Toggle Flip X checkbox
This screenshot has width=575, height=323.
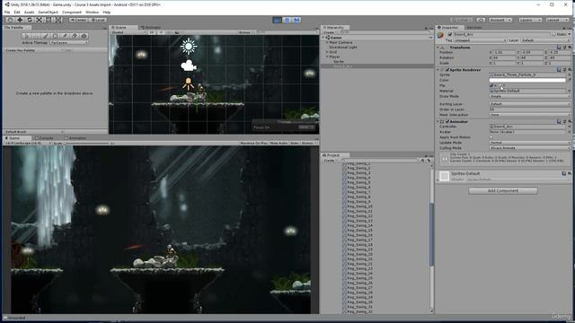tap(491, 85)
